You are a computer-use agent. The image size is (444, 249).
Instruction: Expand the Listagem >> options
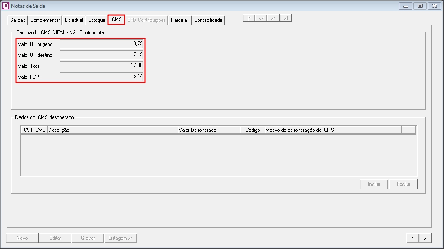pos(121,238)
